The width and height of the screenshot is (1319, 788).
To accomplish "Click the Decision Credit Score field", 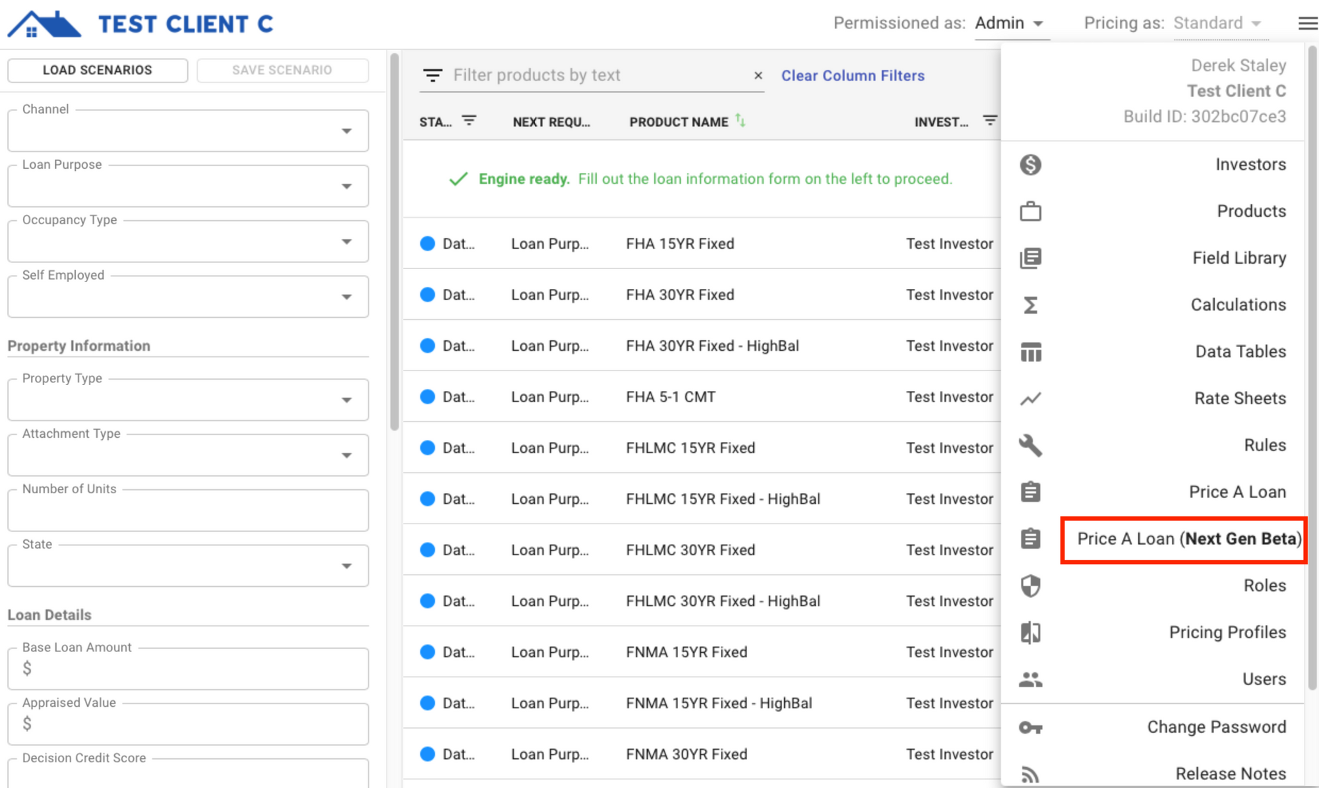I will pos(188,773).
